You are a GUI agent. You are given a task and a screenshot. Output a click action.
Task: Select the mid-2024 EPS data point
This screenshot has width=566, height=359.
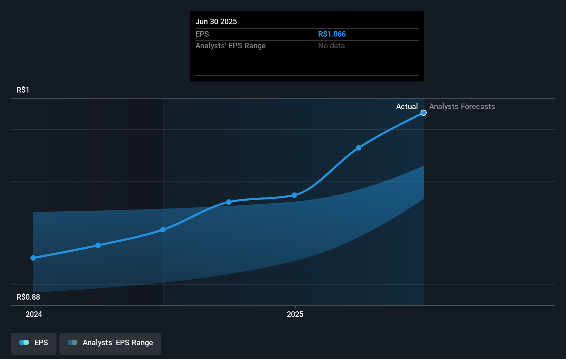(x=162, y=230)
